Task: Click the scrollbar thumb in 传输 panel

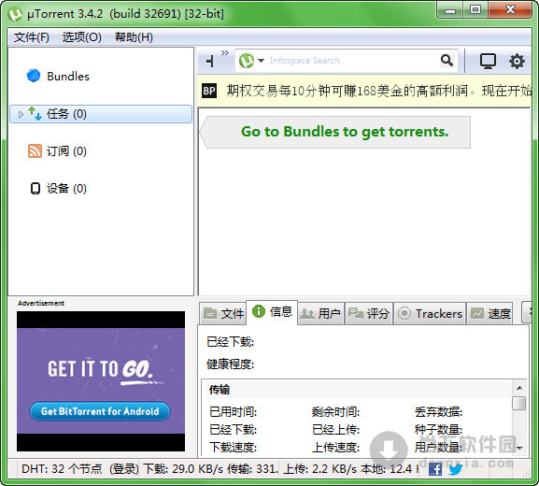Action: point(518,403)
